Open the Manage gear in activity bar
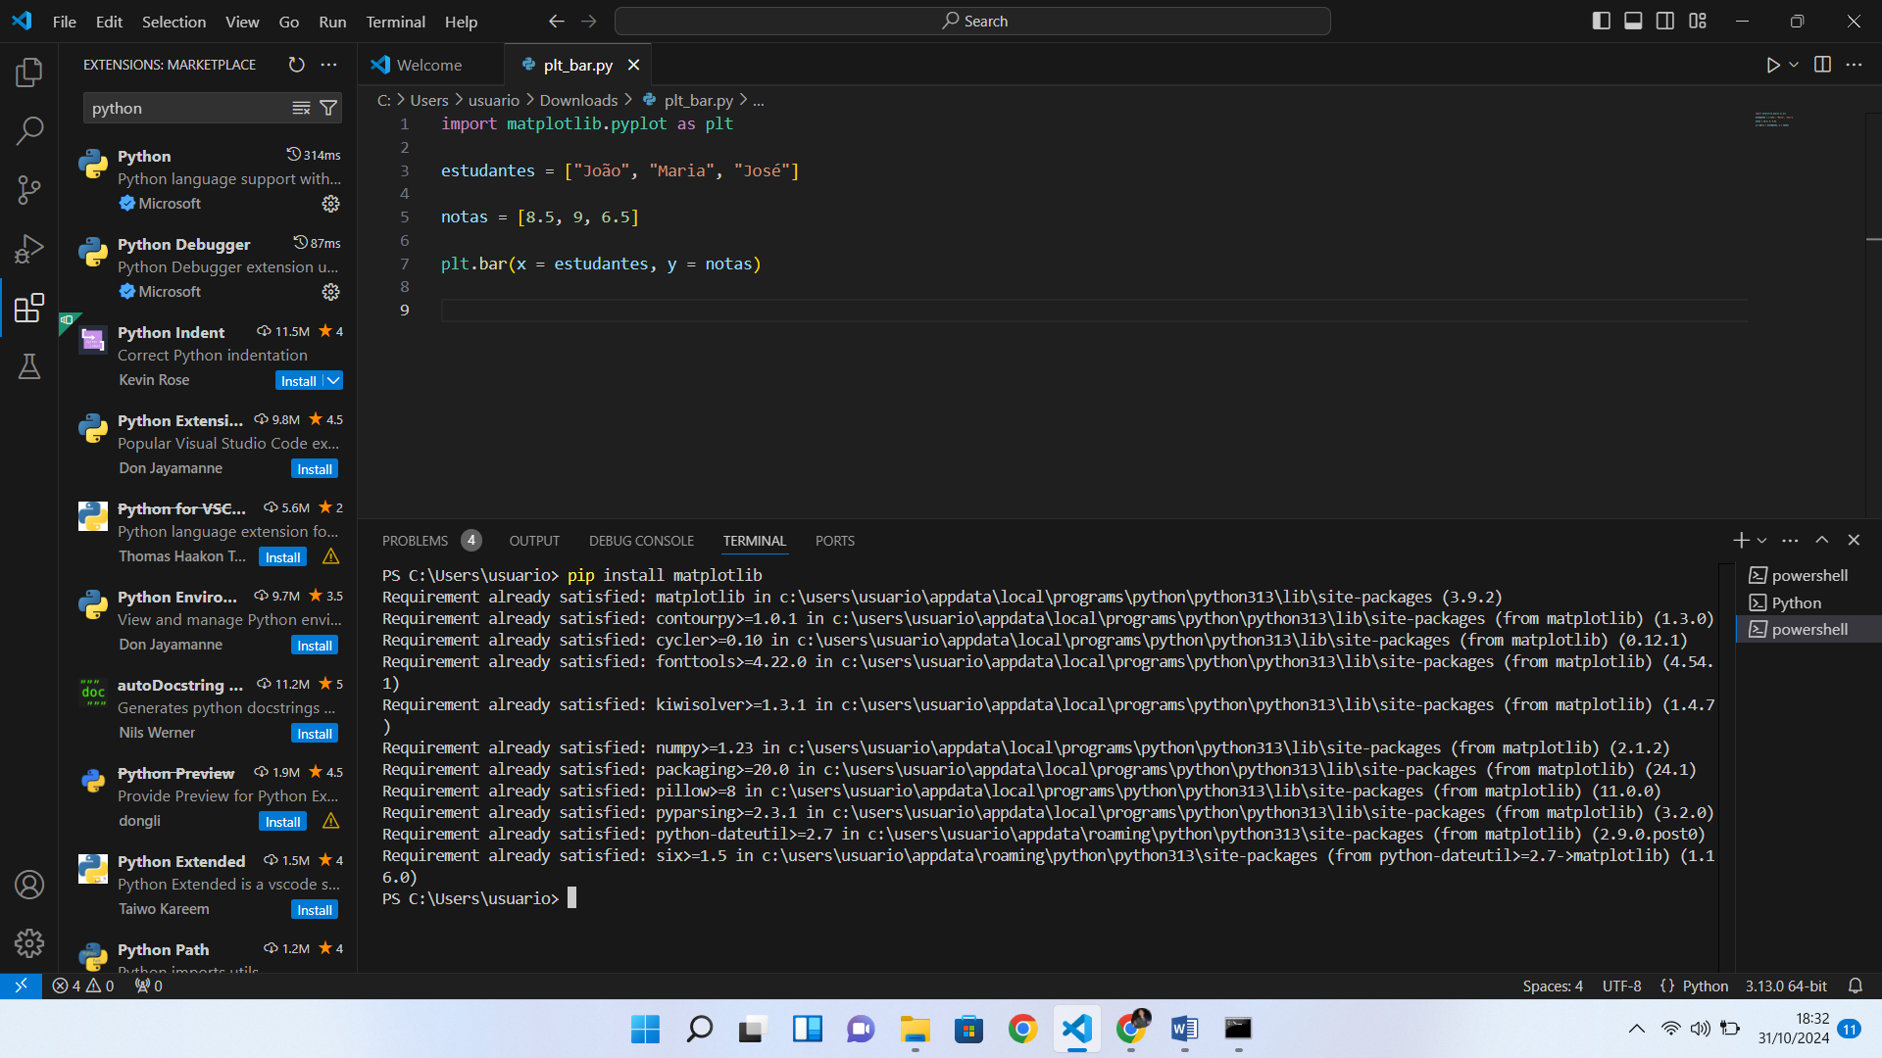The width and height of the screenshot is (1882, 1058). (x=29, y=943)
